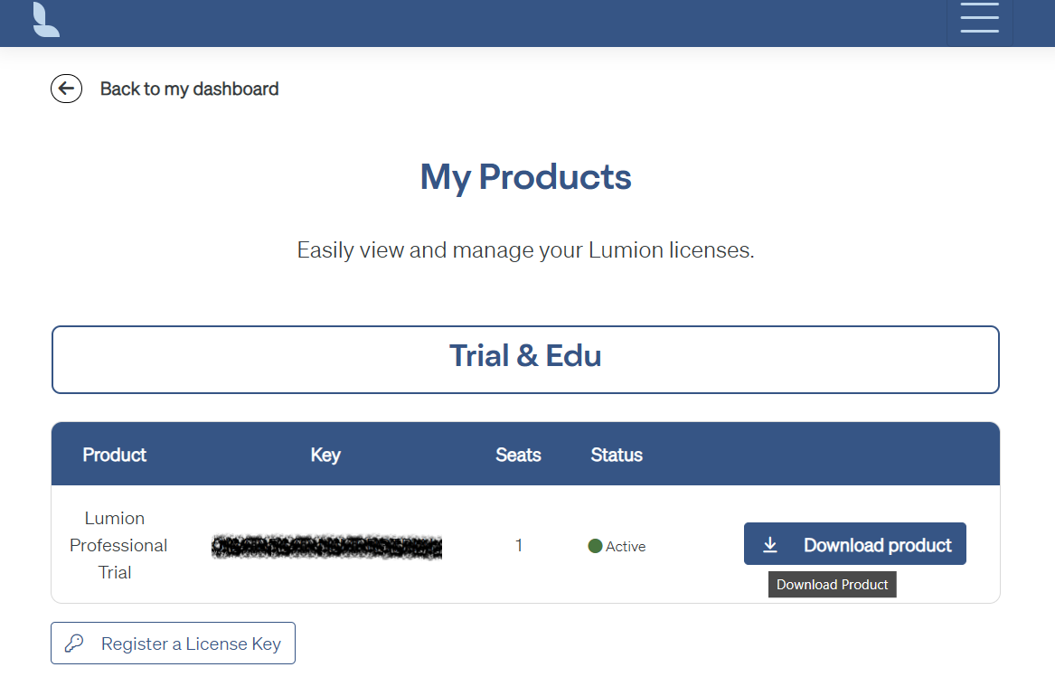Click the Seats column header
Viewport: 1055px width, 686px height.
click(x=518, y=455)
